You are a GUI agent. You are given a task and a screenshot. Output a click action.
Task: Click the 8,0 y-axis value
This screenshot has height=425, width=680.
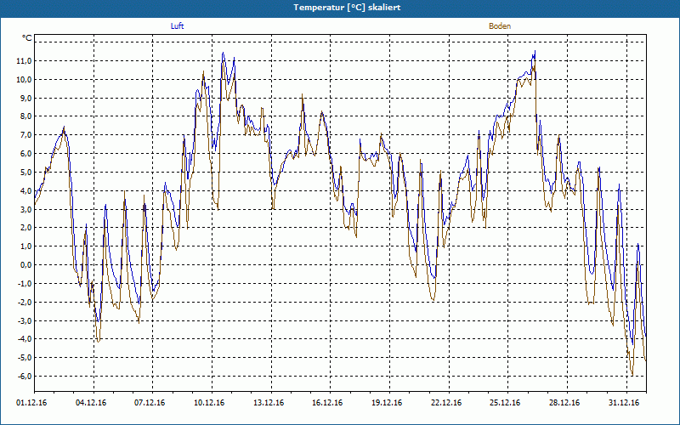[25, 116]
